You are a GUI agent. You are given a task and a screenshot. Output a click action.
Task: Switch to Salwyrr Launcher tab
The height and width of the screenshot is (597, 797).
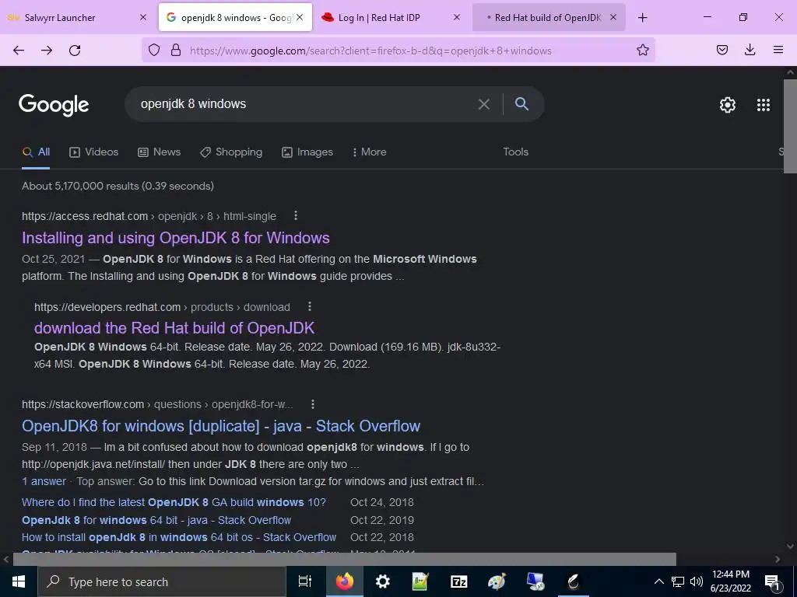(x=71, y=17)
